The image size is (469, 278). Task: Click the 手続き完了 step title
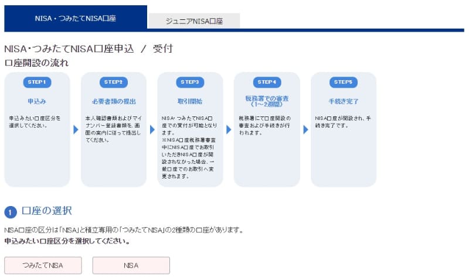[344, 101]
